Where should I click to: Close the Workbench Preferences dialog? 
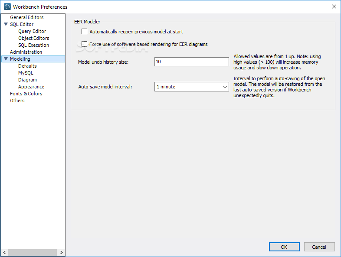pyautogui.click(x=334, y=7)
